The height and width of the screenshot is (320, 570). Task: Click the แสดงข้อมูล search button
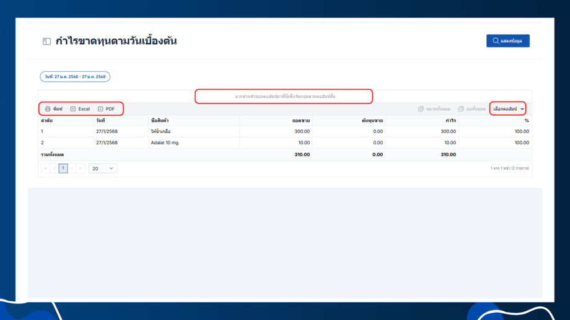(508, 41)
